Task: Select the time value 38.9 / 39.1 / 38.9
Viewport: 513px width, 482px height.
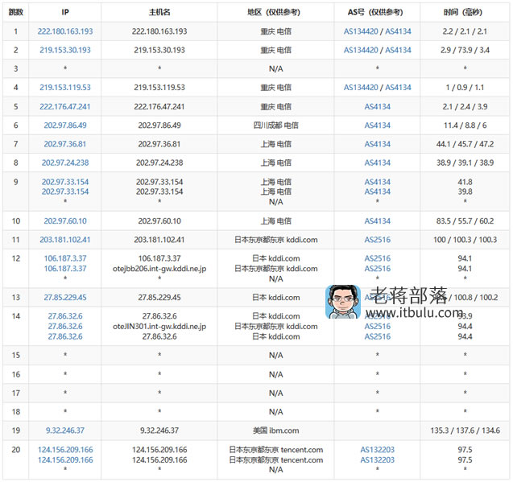Action: pyautogui.click(x=465, y=163)
